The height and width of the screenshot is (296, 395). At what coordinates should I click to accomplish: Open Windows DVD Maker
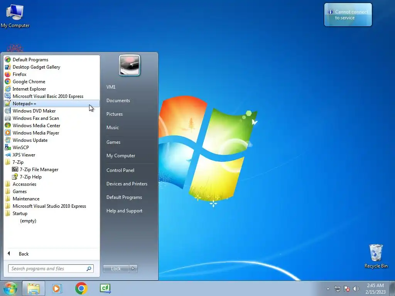point(52,111)
